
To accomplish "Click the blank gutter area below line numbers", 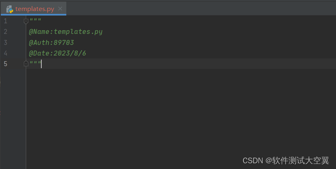I will pos(13,118).
